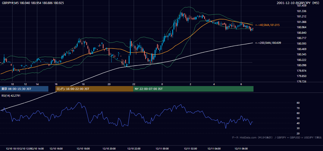This screenshot has height=151, width=323.
Task: Click price axis value 180.593
Action: (x=301, y=44)
